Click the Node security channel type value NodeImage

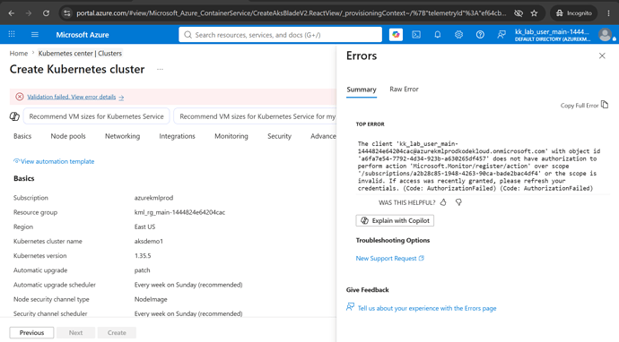tap(151, 299)
